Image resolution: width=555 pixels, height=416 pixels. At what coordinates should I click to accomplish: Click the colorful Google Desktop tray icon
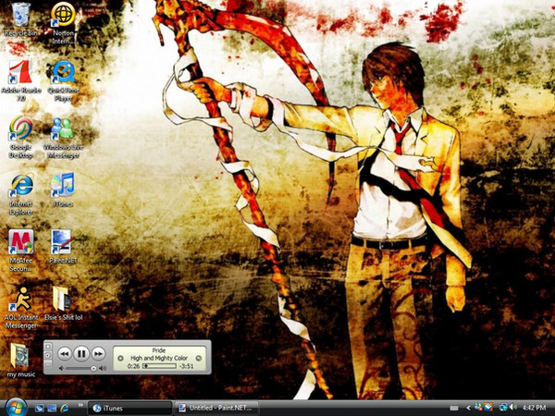coord(488,408)
